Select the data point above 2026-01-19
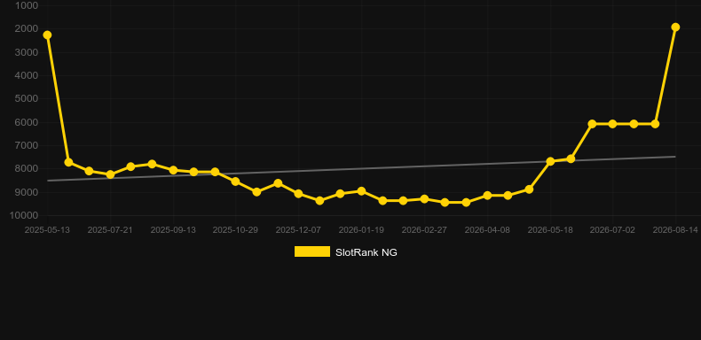The height and width of the screenshot is (340, 701). pyautogui.click(x=361, y=191)
